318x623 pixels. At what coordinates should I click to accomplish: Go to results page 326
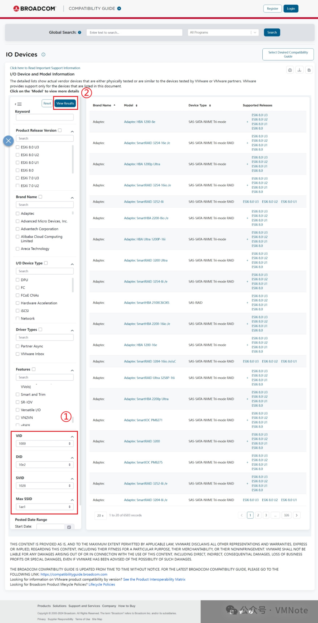tap(286, 515)
